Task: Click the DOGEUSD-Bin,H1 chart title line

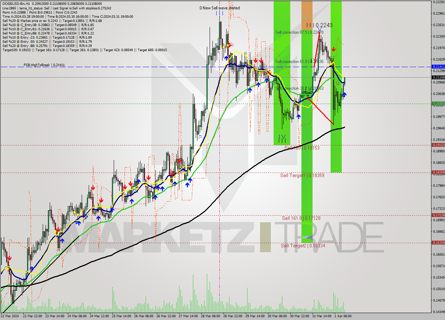Action: (x=52, y=3)
